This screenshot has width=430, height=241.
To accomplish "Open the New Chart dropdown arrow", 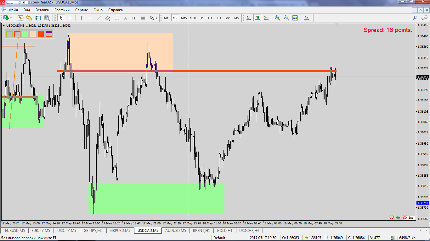I will pos(11,18).
